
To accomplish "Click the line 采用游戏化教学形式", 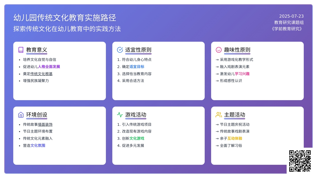I will tap(234, 60).
